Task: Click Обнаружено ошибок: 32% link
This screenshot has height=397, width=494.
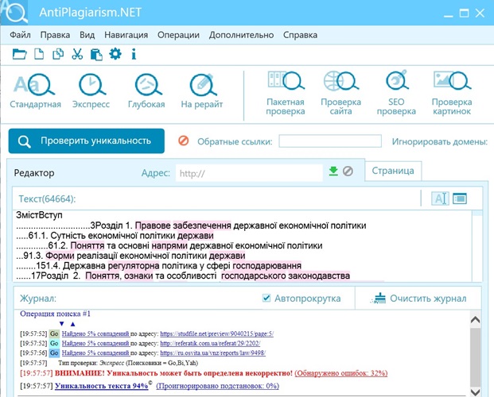Action: (341, 373)
